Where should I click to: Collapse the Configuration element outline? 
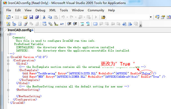(8, 61)
